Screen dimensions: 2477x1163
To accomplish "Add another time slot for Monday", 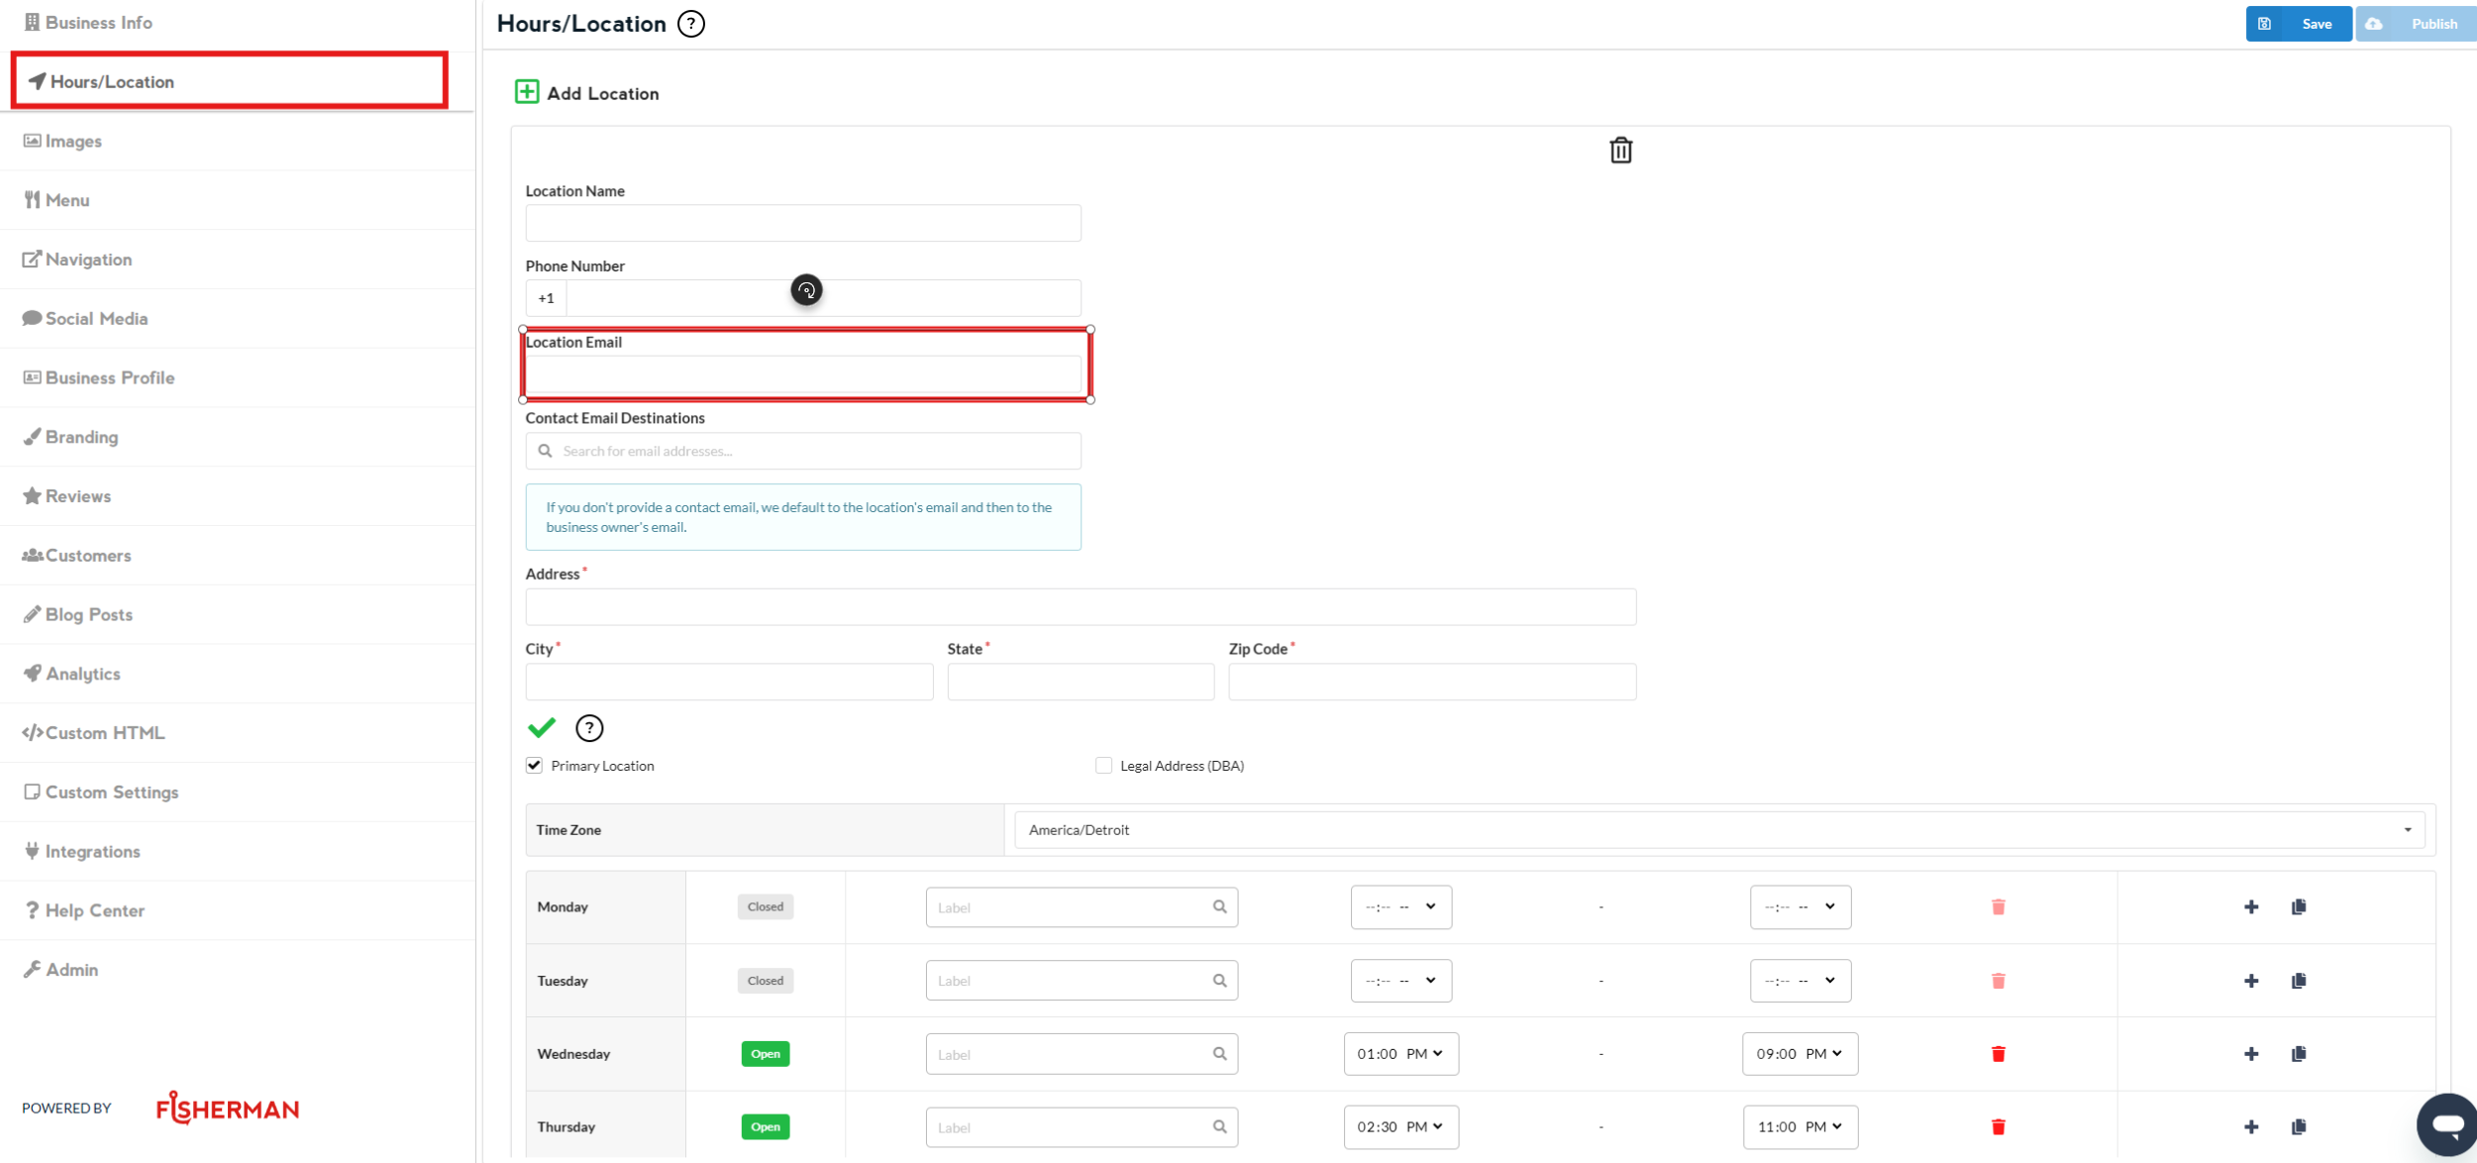I will click(2251, 906).
